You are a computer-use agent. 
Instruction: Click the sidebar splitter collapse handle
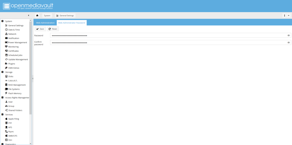point(33,78)
